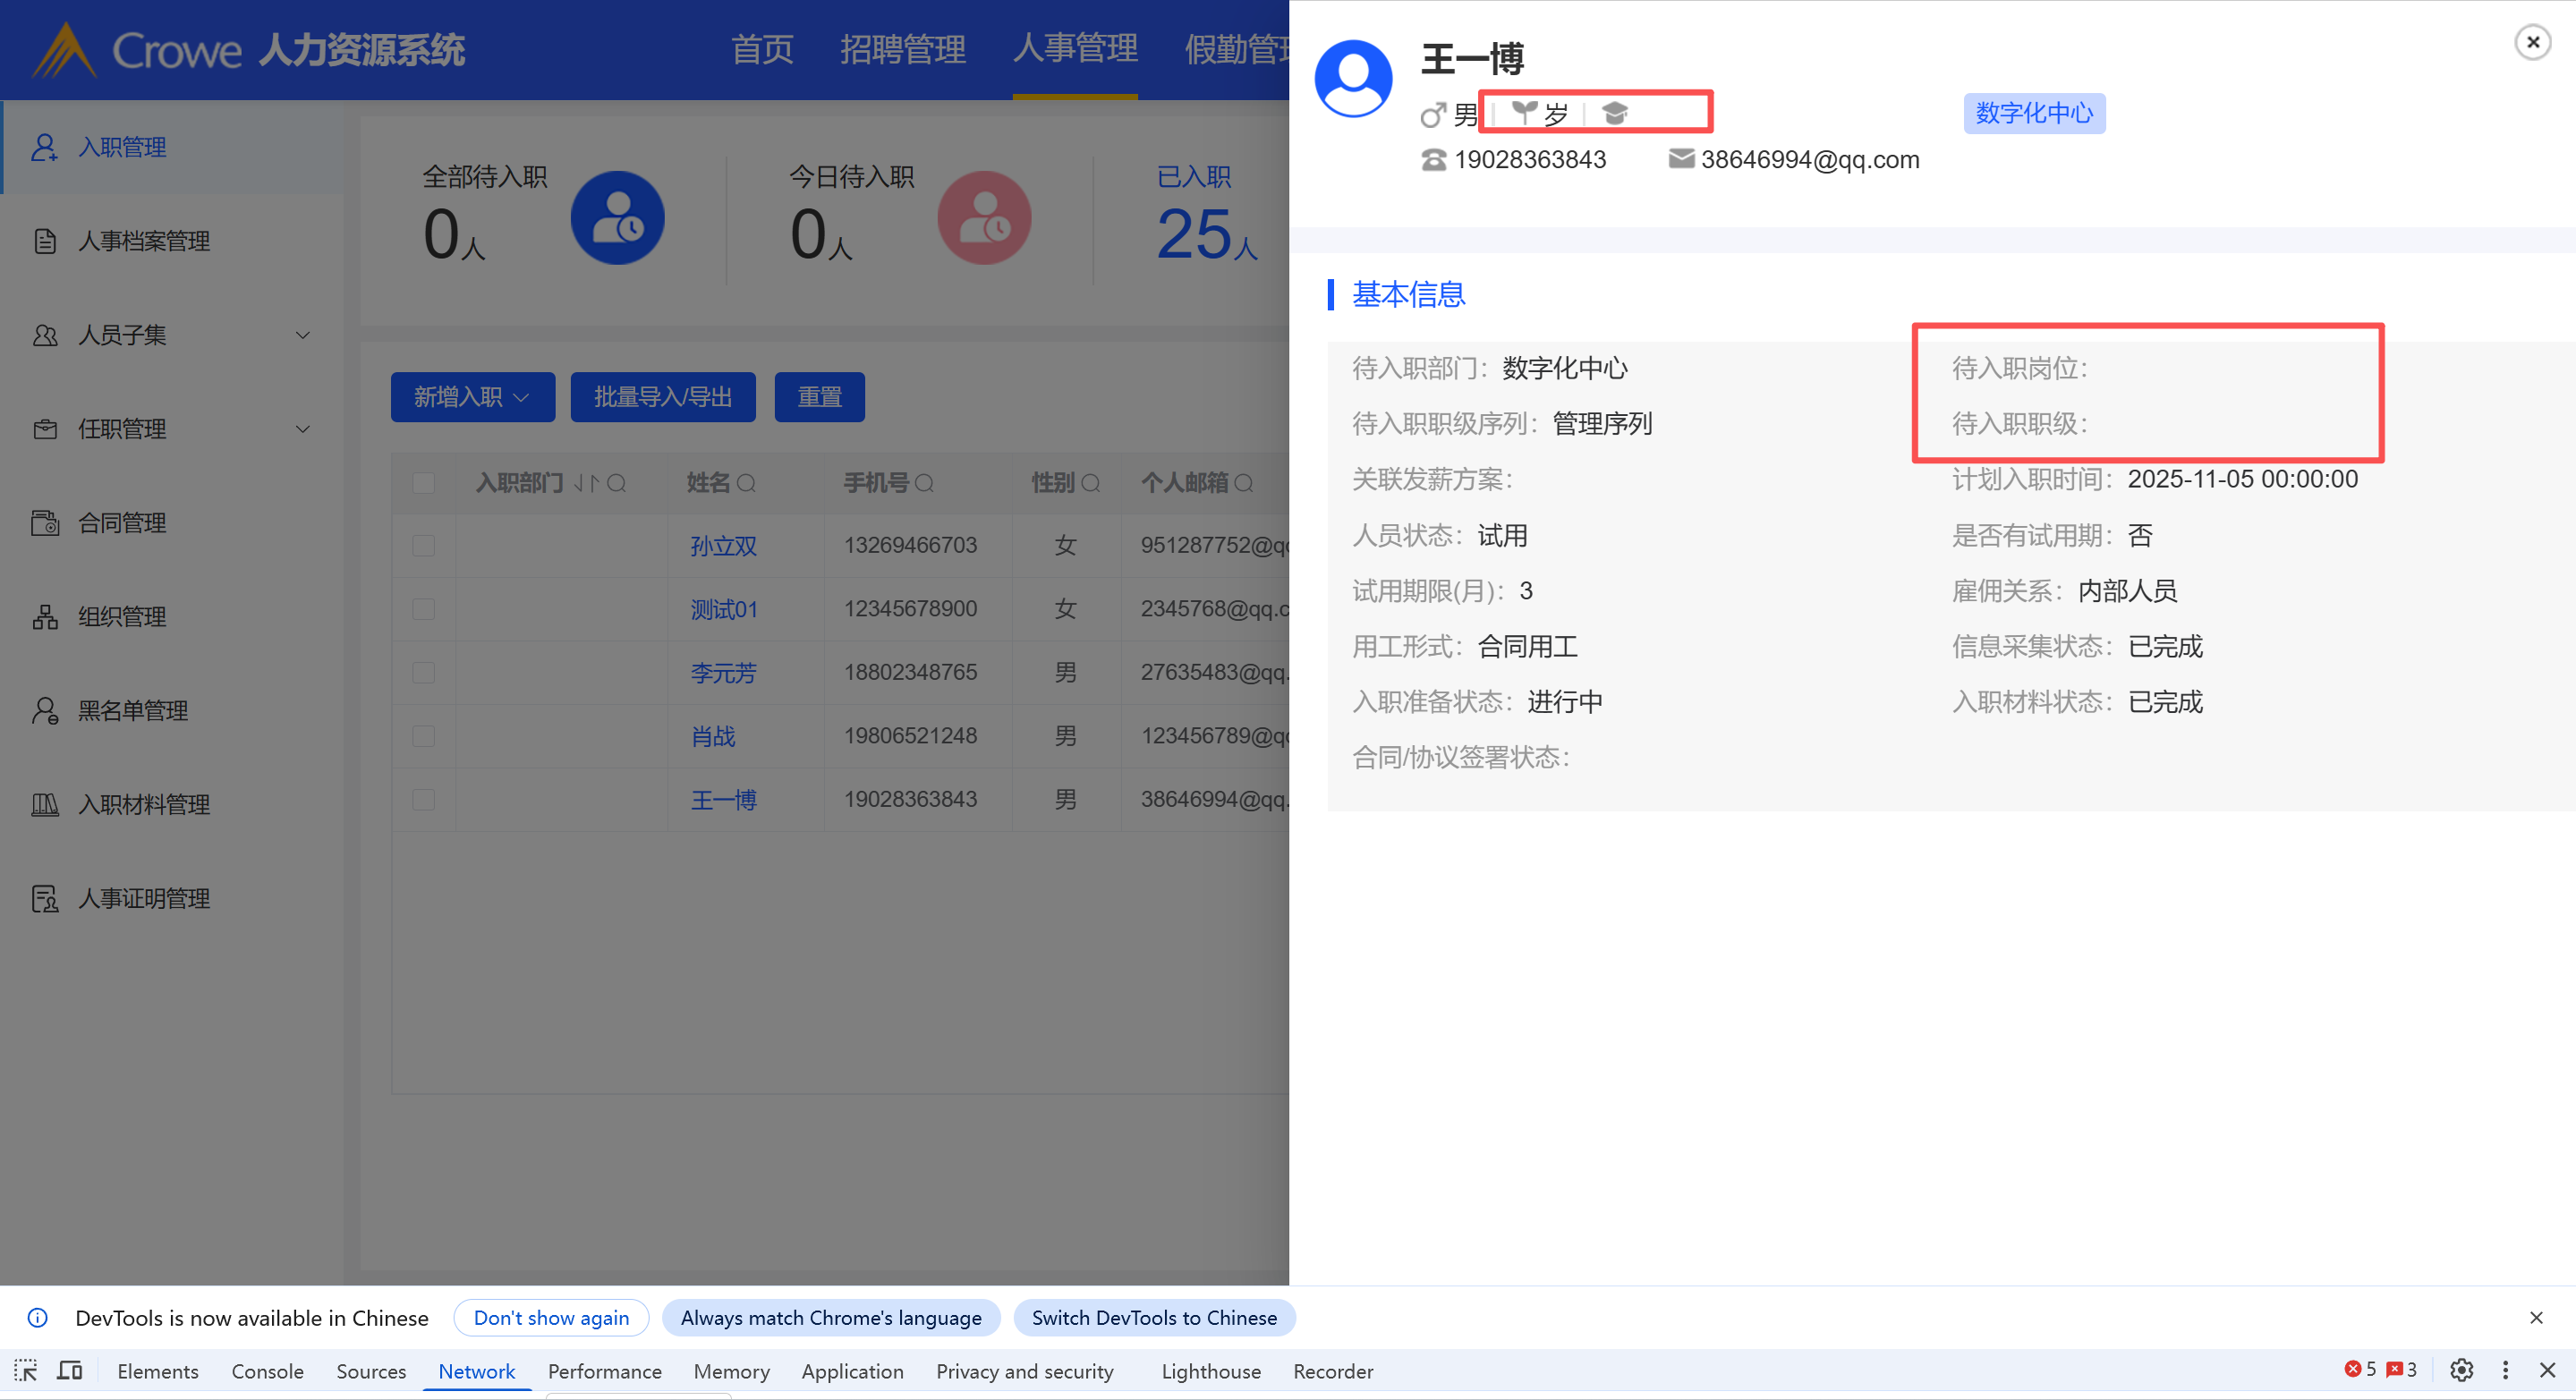Click 王一博 profile avatar icon
The height and width of the screenshot is (1400, 2576).
1353,80
